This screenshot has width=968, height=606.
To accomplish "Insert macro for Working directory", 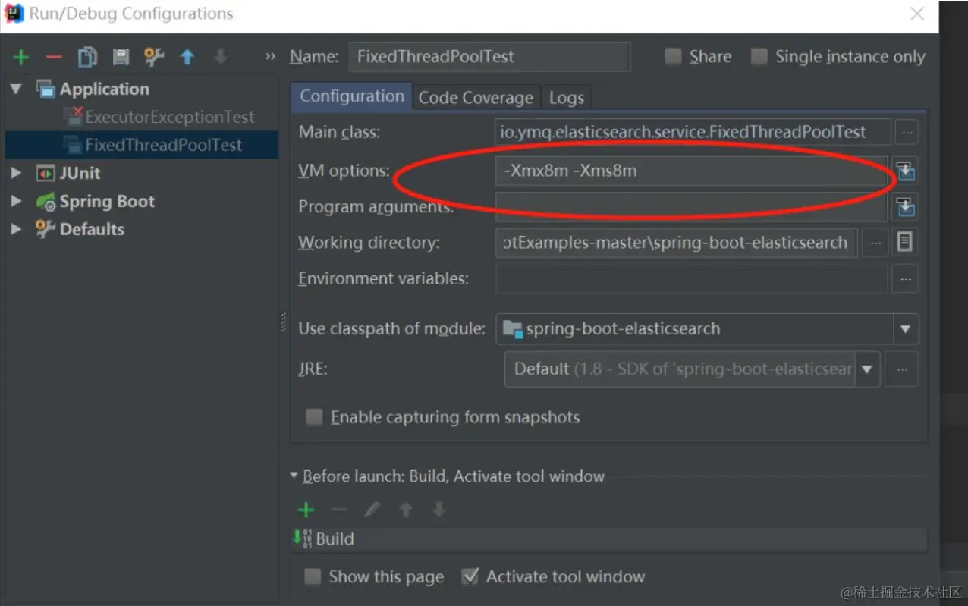I will point(905,243).
